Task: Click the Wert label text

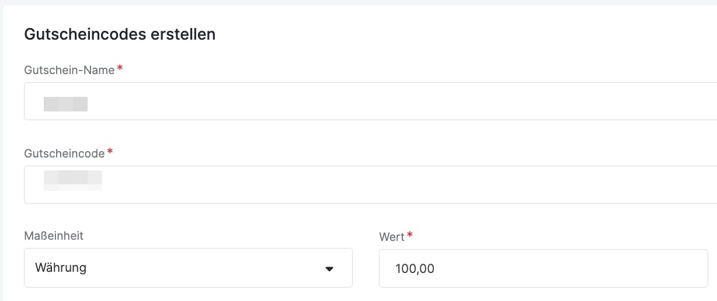Action: (x=392, y=237)
